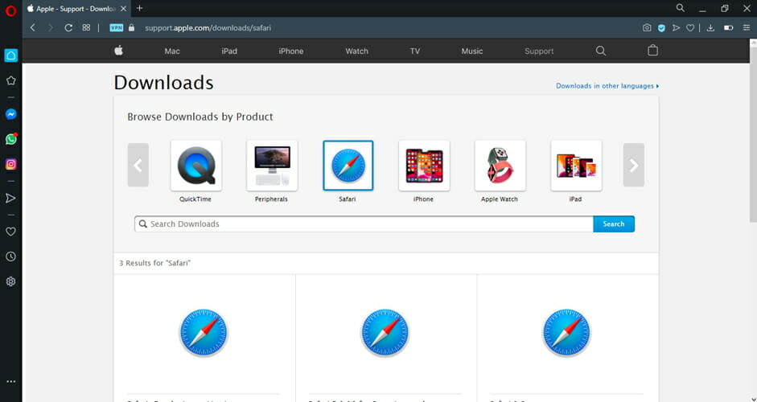
Task: Bookmark page with address bar heart
Action: click(690, 28)
